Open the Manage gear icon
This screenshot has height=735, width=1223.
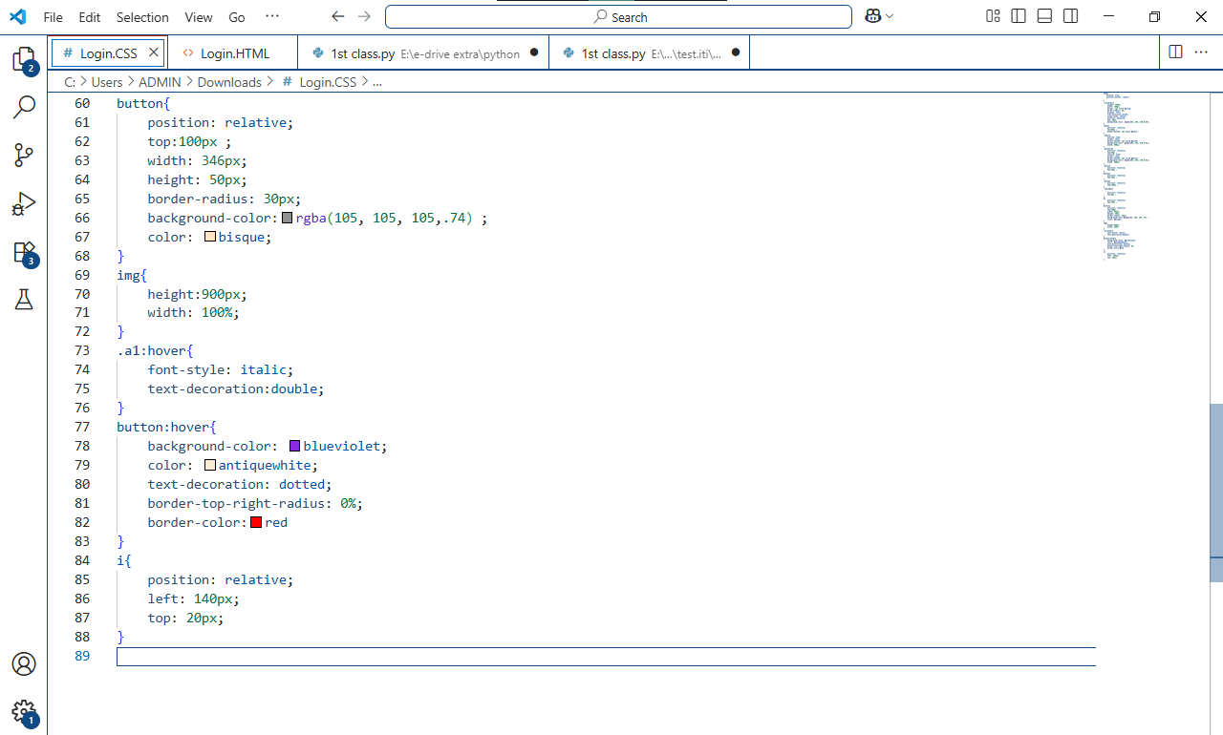pyautogui.click(x=24, y=712)
